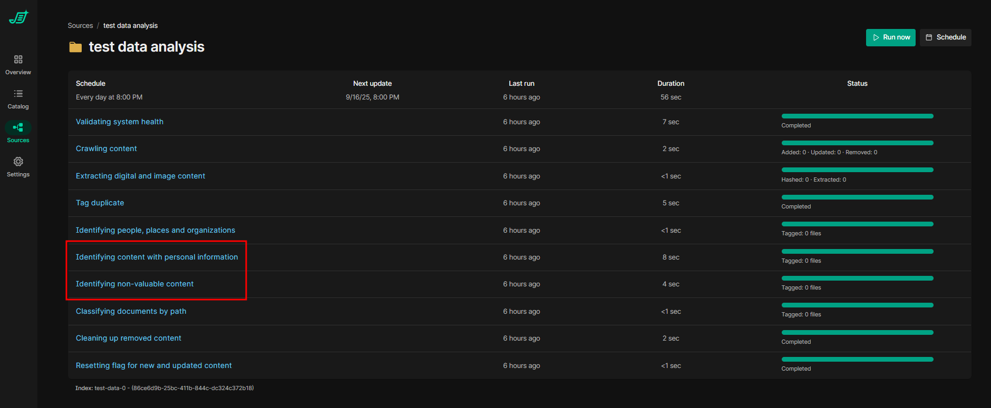The image size is (991, 408).
Task: Click the Index test-data-0 text
Action: point(164,388)
